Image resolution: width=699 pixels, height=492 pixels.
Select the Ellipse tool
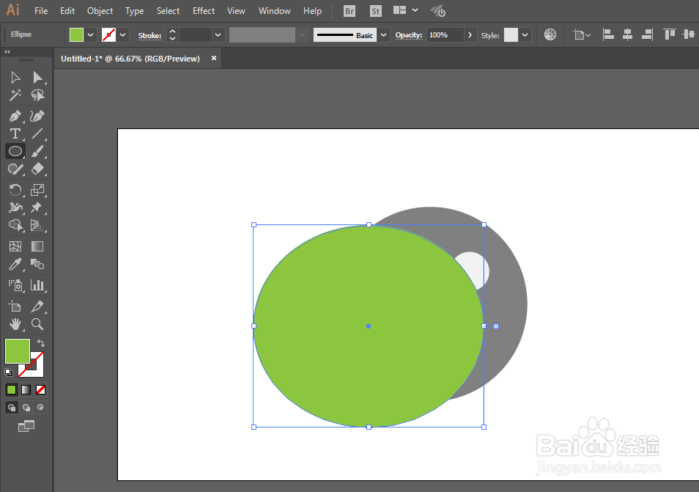(x=15, y=151)
